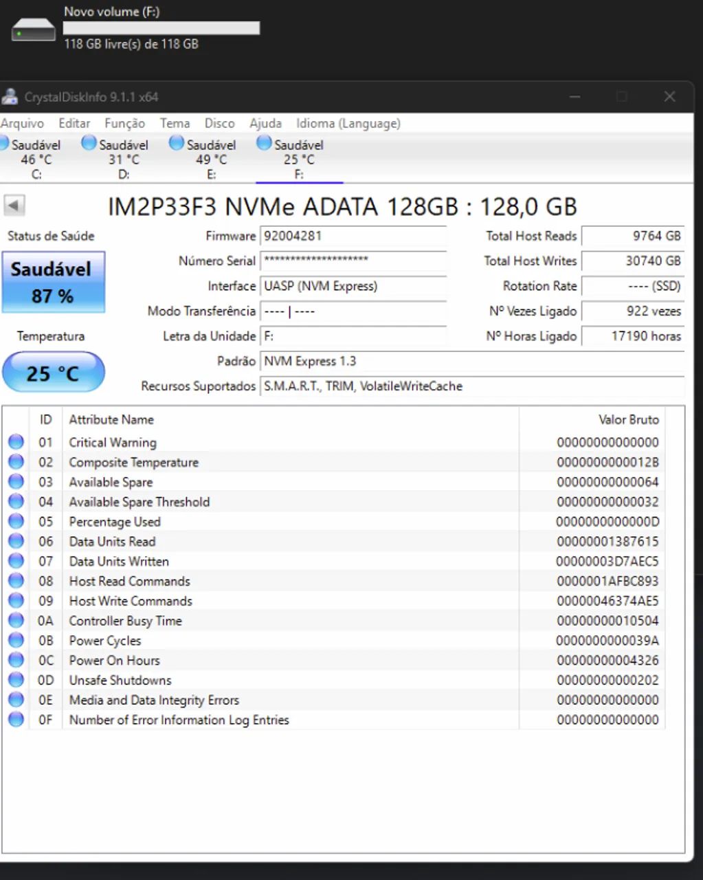Click the status icon for Media and Data Integrity Errors

pos(16,700)
